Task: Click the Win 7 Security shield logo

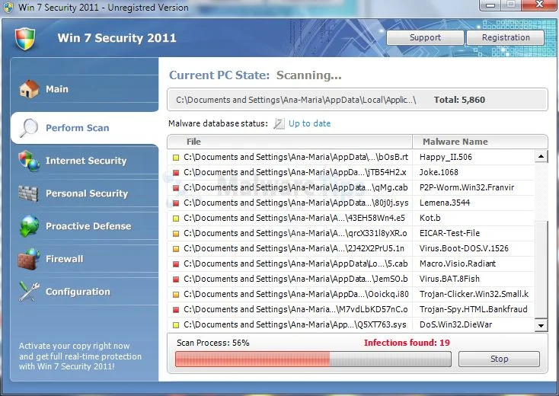Action: 25,39
